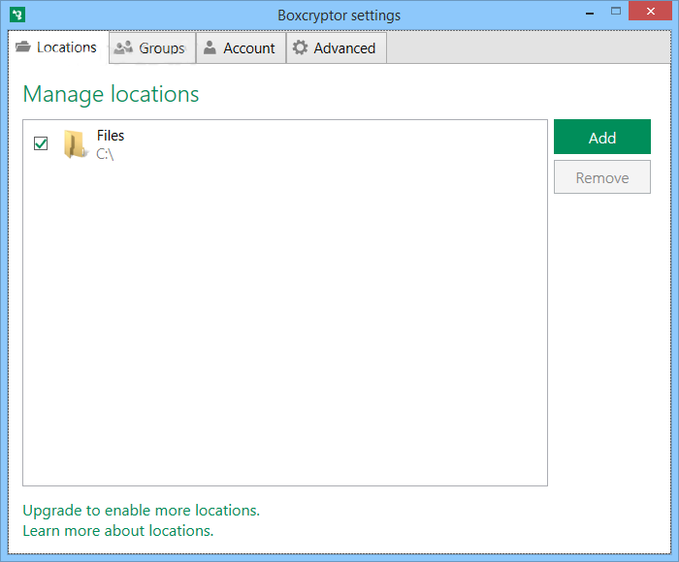This screenshot has height=562, width=679.
Task: Select the yellow folder icon for Files
Action: pos(75,144)
